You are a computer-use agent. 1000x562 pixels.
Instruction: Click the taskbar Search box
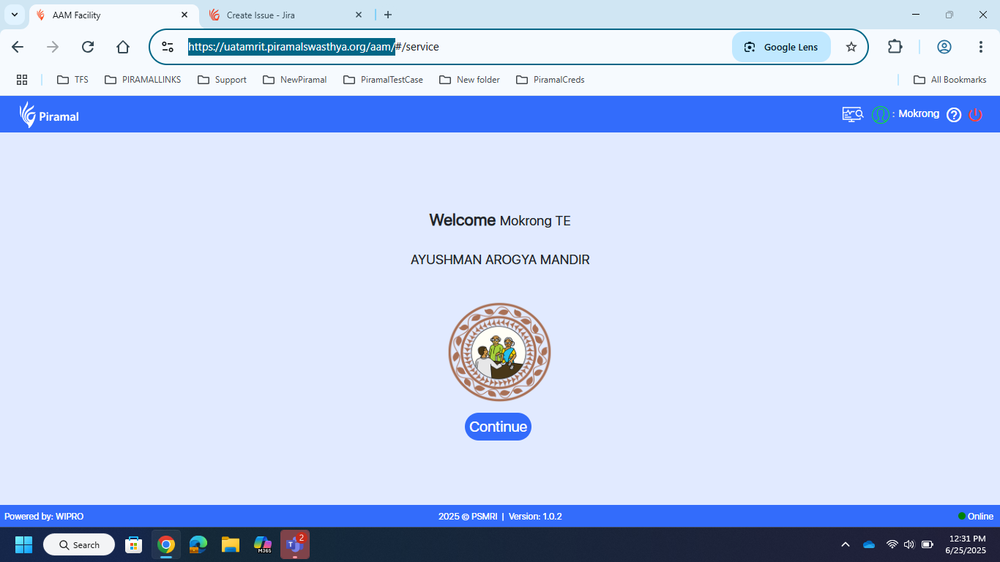pyautogui.click(x=79, y=544)
